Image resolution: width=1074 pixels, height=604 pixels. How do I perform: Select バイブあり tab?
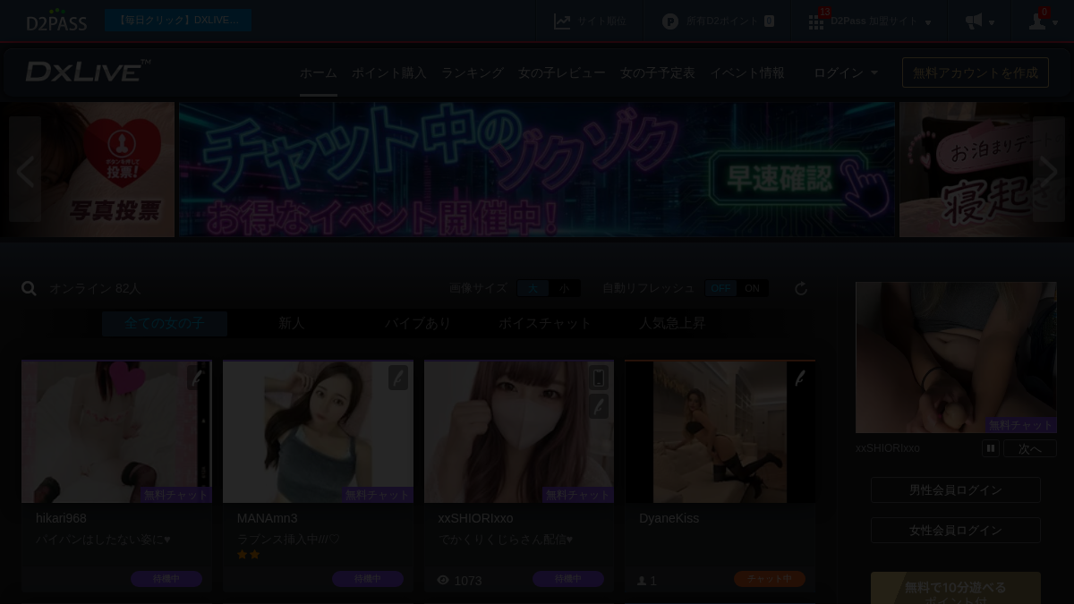[x=418, y=323]
